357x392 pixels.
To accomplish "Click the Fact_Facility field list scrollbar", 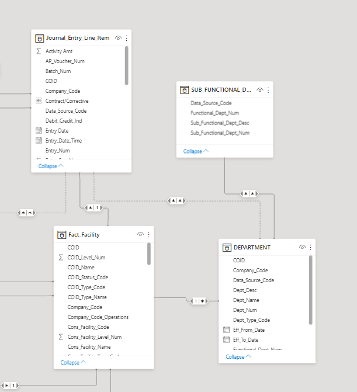I will (149, 254).
